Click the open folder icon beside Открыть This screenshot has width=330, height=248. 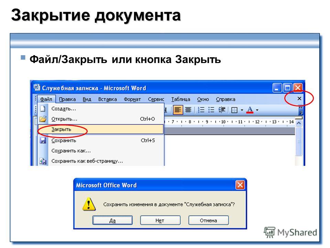coord(43,119)
